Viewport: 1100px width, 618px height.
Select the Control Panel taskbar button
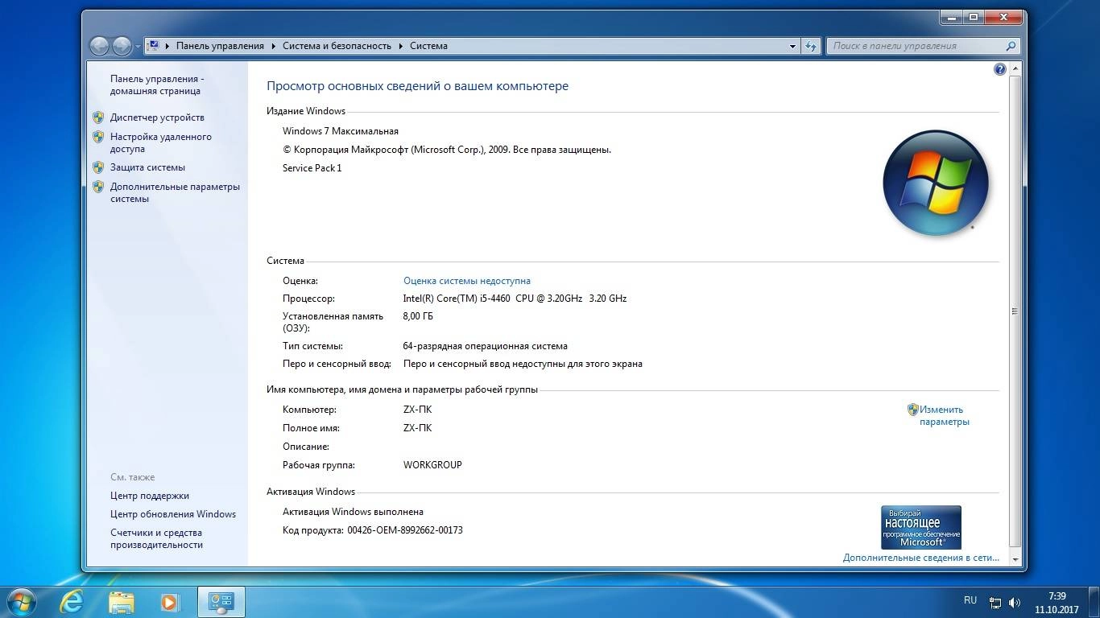(x=221, y=601)
